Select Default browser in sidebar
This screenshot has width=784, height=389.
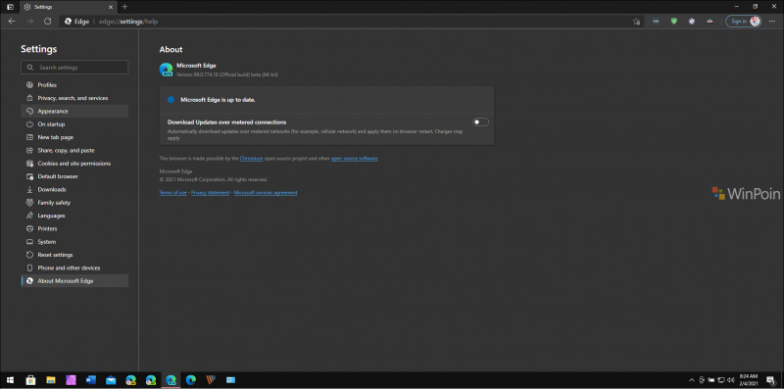74,176
